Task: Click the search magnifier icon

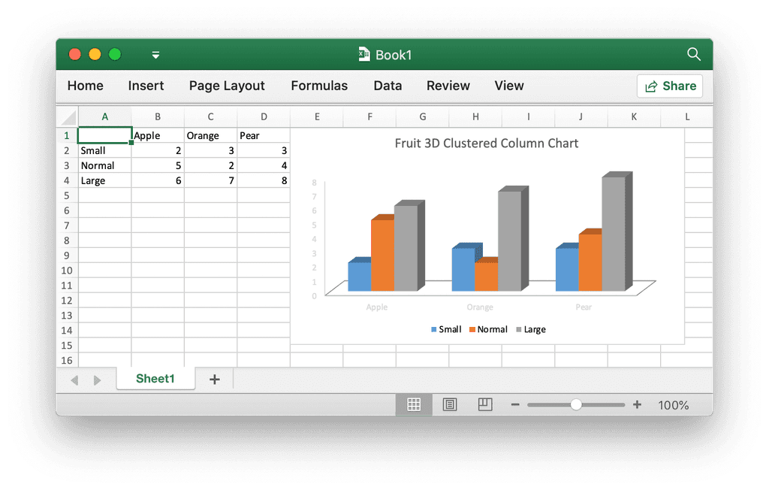Action: 693,54
